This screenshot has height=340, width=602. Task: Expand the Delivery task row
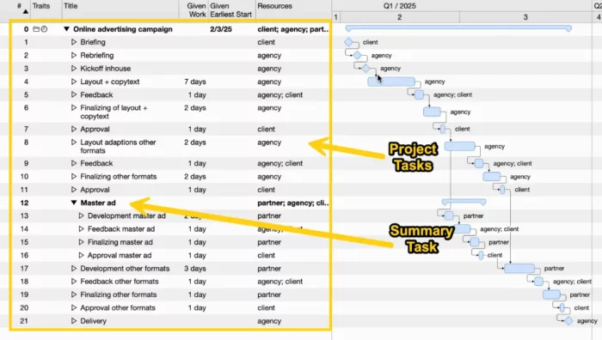(x=74, y=321)
